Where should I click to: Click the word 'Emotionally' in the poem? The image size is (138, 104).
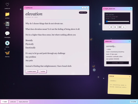click(30, 48)
